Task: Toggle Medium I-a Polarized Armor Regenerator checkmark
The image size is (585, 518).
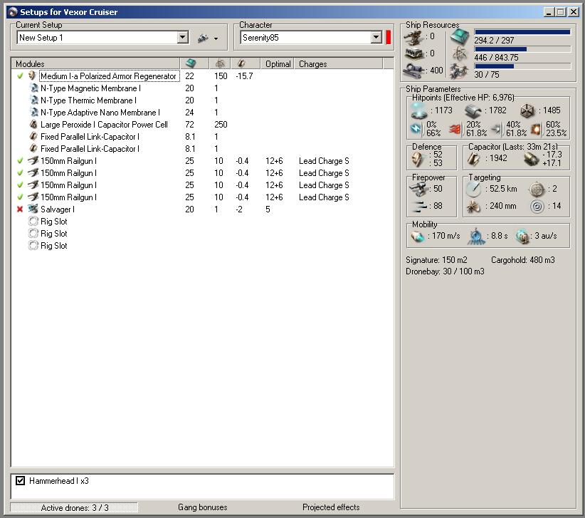Action: (x=20, y=76)
